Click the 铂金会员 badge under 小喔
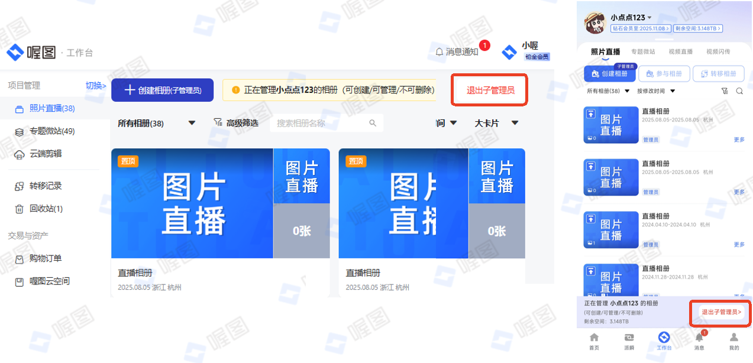Screen dimensions: 753x363 (537, 57)
